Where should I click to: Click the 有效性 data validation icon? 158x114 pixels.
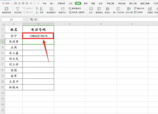[107, 9]
